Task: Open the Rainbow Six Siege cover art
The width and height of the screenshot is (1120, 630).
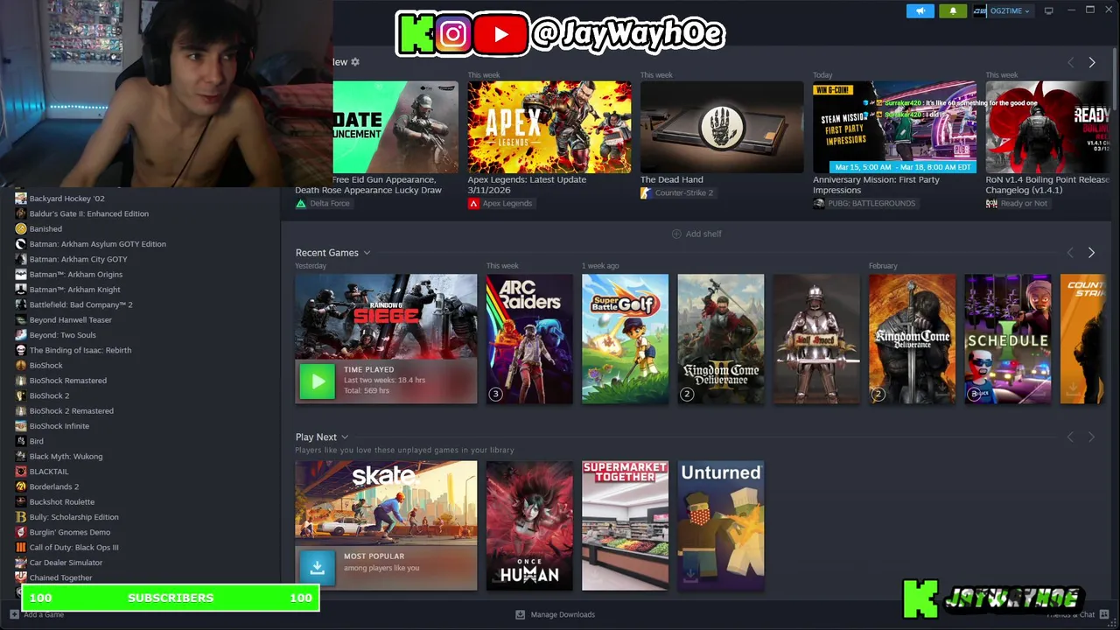Action: tap(386, 317)
